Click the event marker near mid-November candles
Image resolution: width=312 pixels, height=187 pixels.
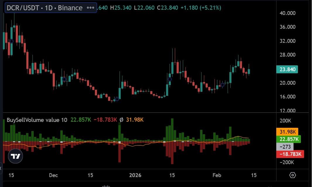(x=11, y=41)
